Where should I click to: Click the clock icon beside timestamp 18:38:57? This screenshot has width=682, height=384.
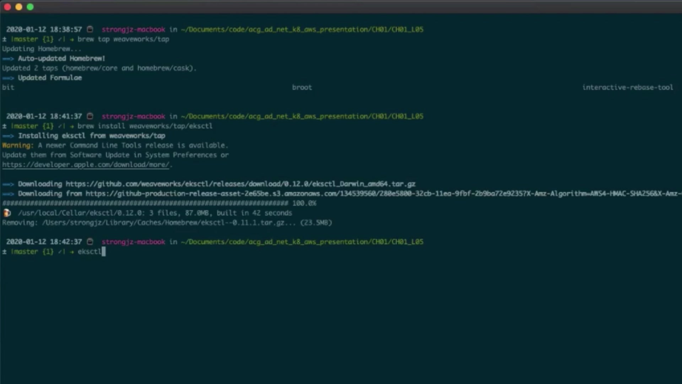pos(90,29)
